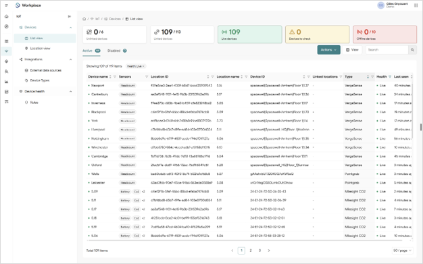
Task: Click the Leicester device name
Action: (x=98, y=183)
